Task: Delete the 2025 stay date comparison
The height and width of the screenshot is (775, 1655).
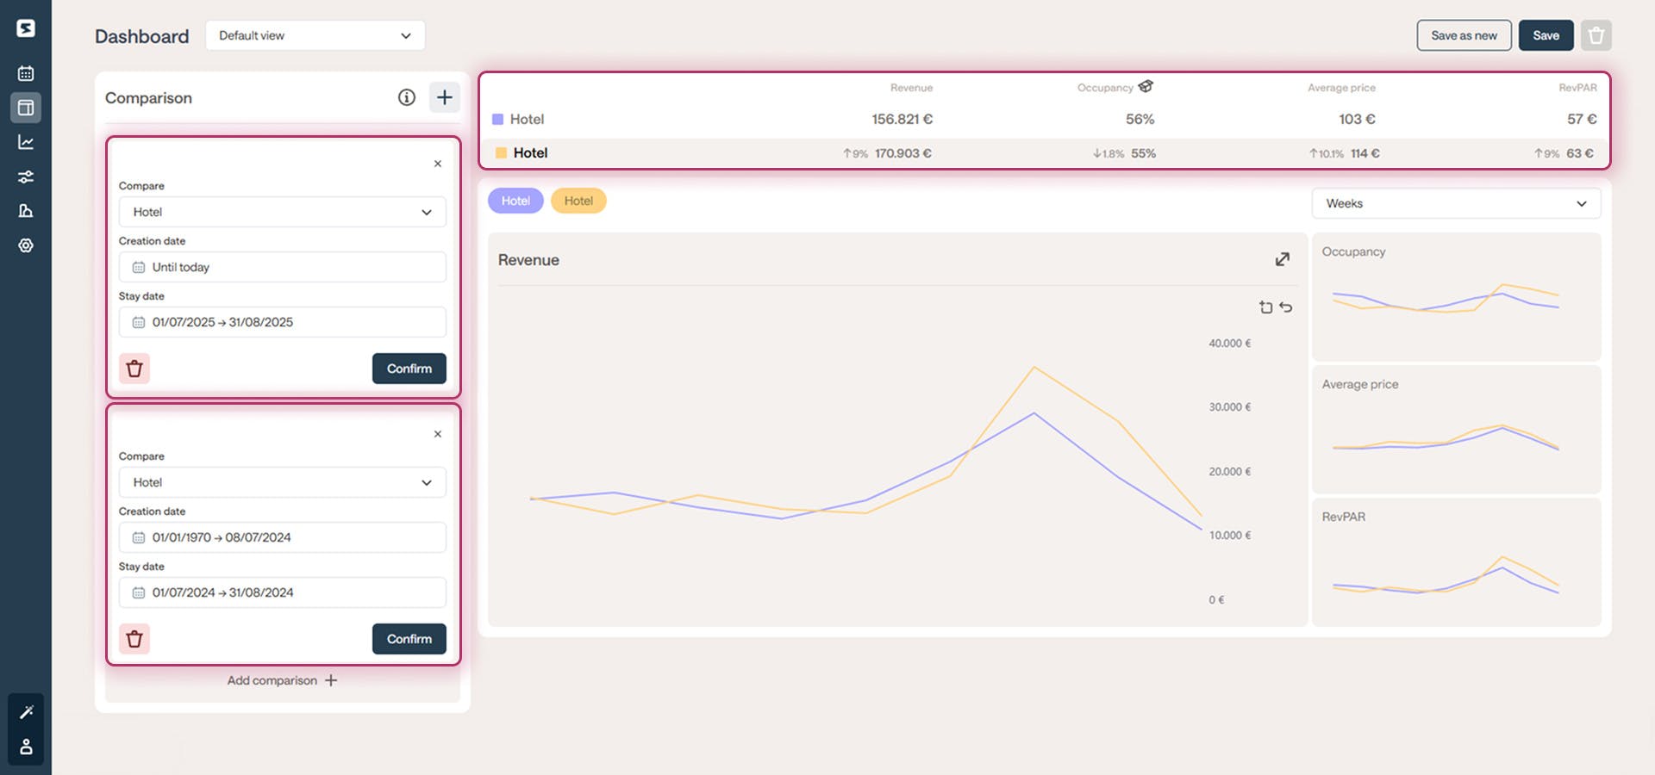Action: click(x=134, y=369)
